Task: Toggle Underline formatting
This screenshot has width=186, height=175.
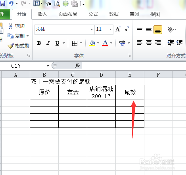Action: pos(57,43)
